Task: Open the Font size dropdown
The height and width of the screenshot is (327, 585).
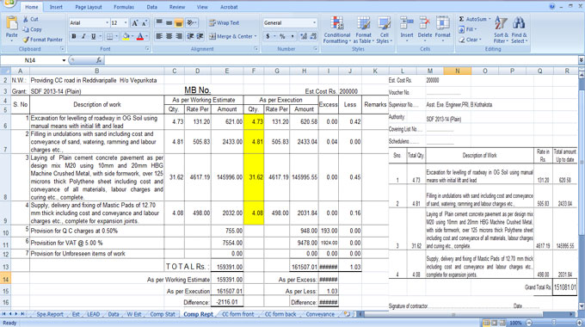Action: click(x=126, y=23)
